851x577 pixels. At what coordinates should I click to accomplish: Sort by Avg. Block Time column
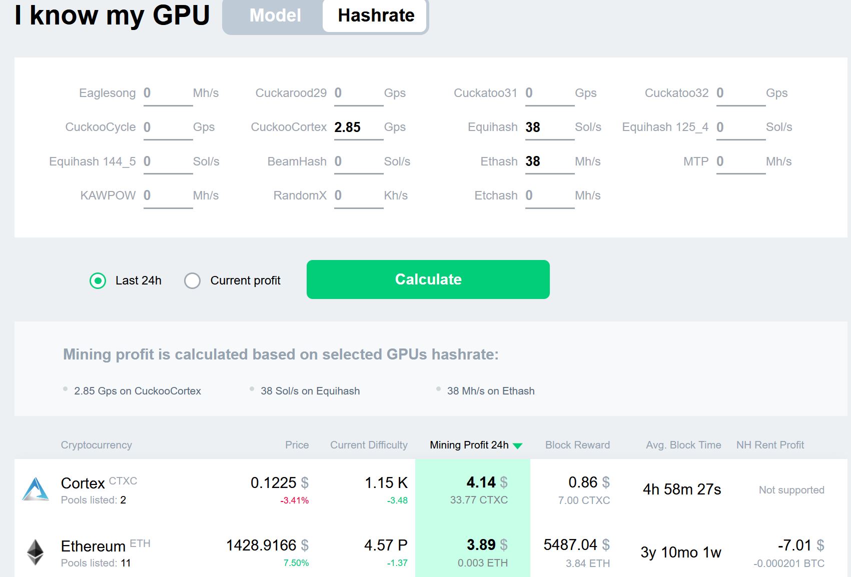click(x=683, y=445)
